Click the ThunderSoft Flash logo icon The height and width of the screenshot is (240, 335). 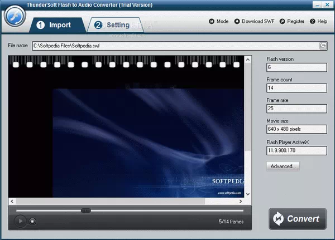pyautogui.click(x=15, y=16)
